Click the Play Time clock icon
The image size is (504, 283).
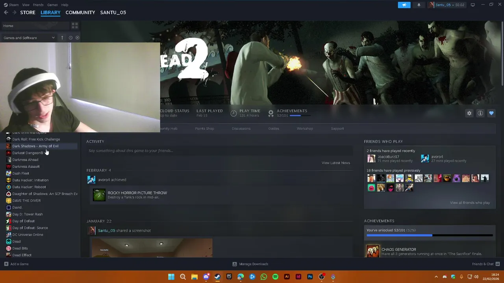(233, 113)
